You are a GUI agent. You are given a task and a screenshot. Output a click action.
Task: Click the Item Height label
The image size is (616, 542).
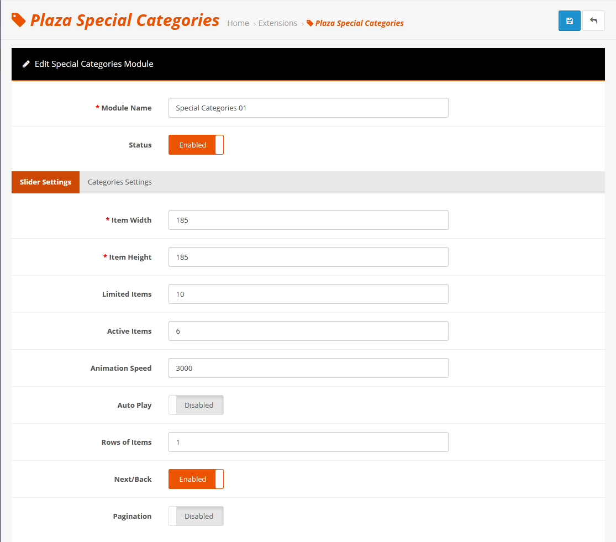pos(130,257)
